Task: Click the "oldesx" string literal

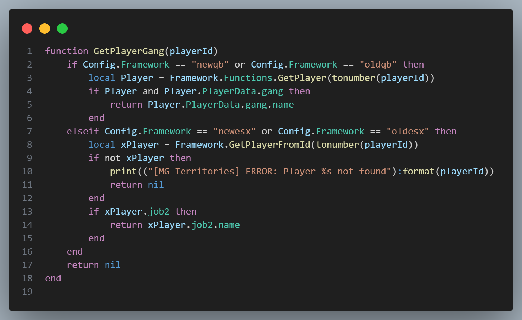Action: pyautogui.click(x=407, y=132)
